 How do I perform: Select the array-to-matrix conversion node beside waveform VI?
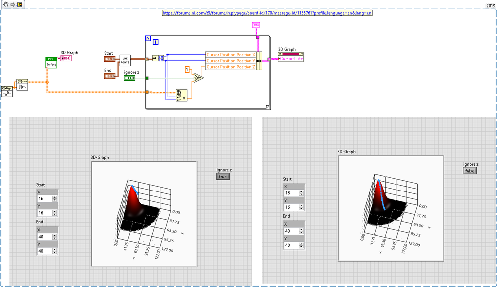[x=22, y=85]
